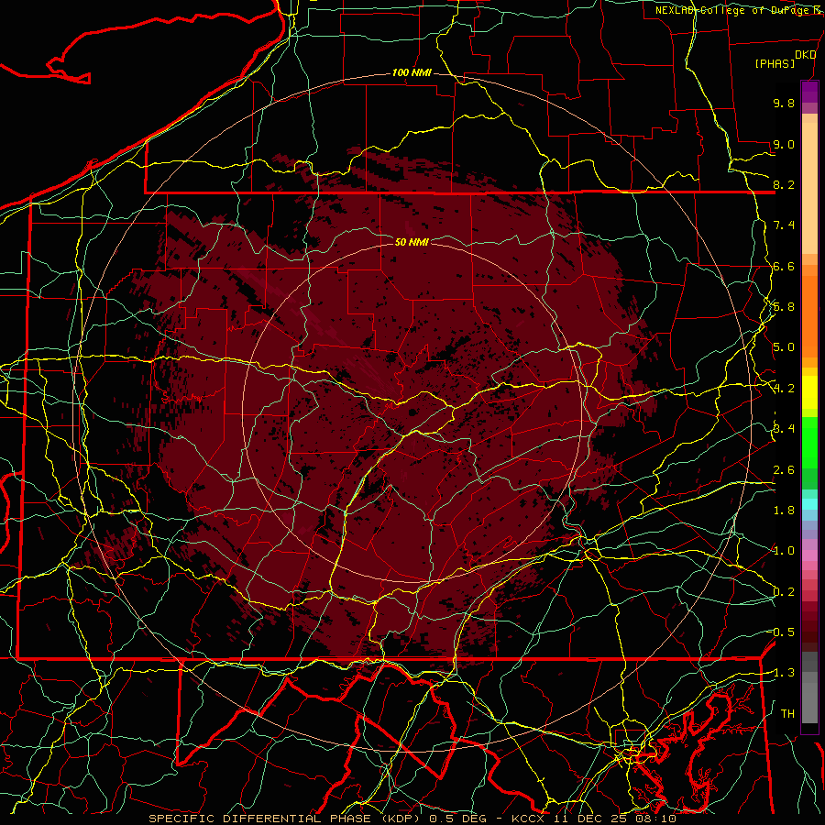Select the purple swatch atop the color bar

[809, 92]
